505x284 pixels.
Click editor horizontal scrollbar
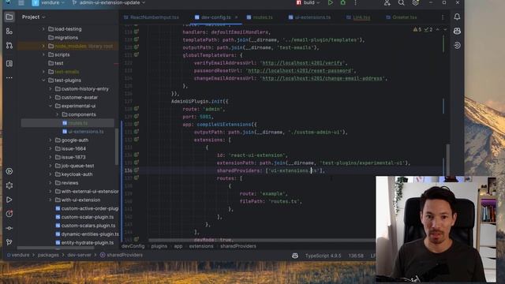(261, 240)
